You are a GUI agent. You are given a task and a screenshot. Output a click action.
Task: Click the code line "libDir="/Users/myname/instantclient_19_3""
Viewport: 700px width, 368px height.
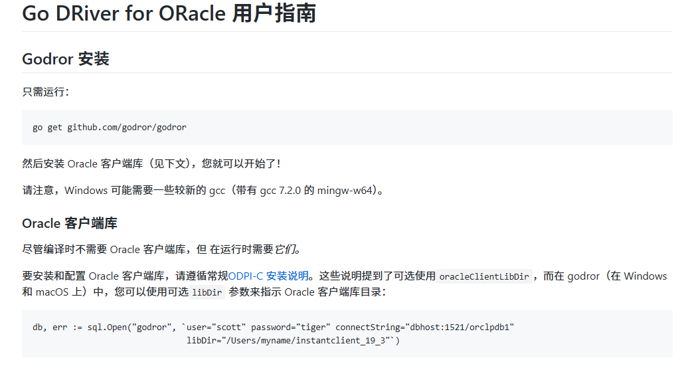(293, 341)
